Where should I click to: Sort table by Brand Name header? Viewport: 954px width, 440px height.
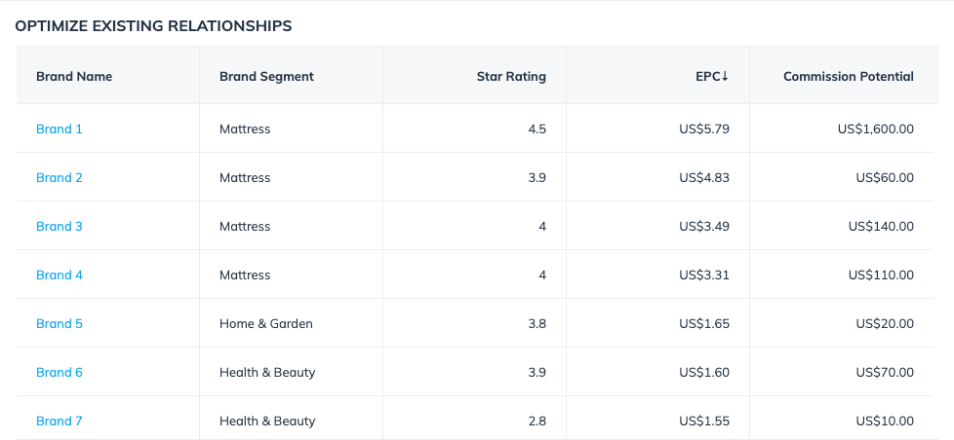tap(74, 76)
